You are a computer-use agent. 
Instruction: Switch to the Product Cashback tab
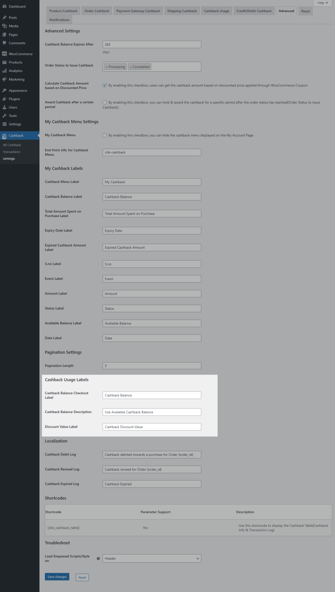click(x=63, y=11)
